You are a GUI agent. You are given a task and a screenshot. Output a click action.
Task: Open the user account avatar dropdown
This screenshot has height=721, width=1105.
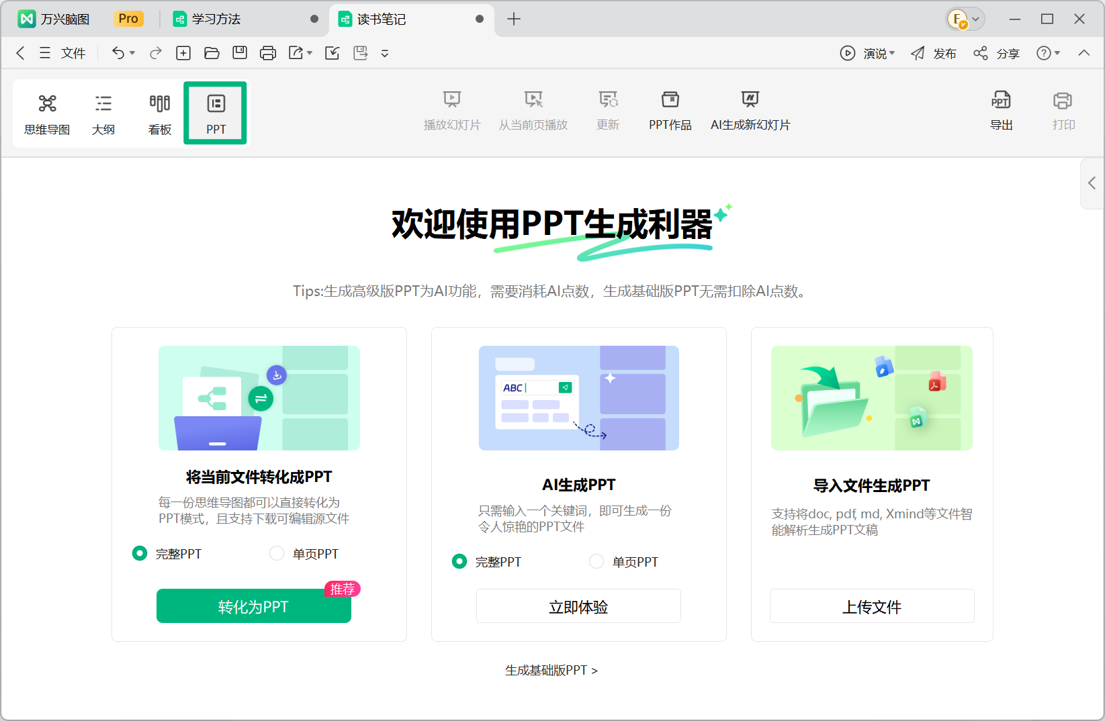click(x=965, y=19)
